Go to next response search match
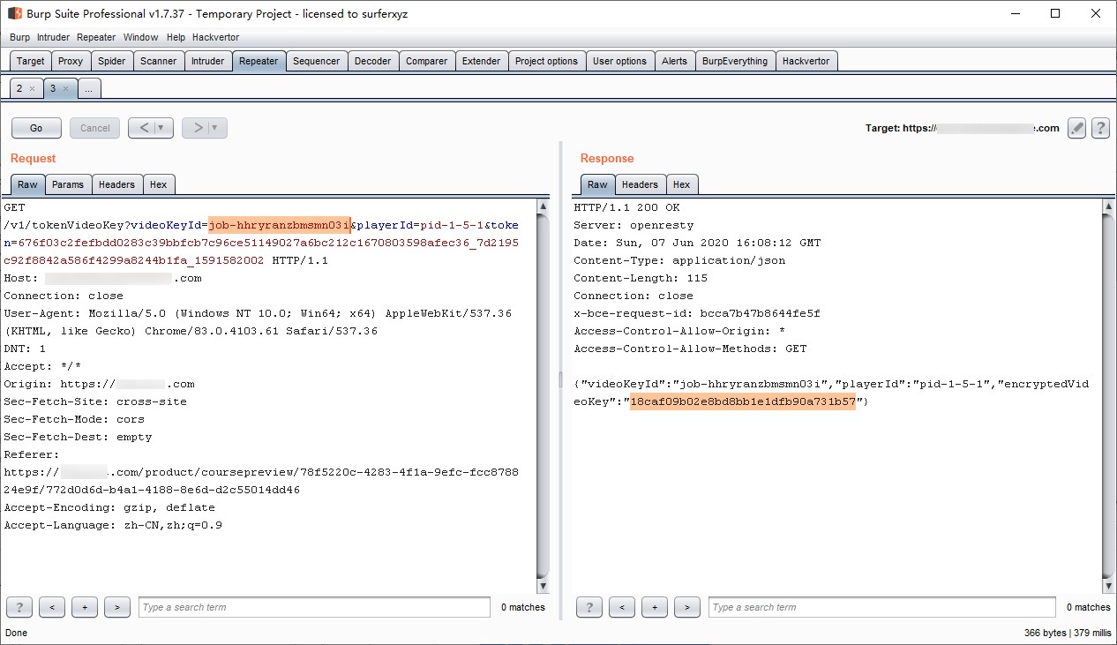Image resolution: width=1117 pixels, height=645 pixels. [687, 607]
